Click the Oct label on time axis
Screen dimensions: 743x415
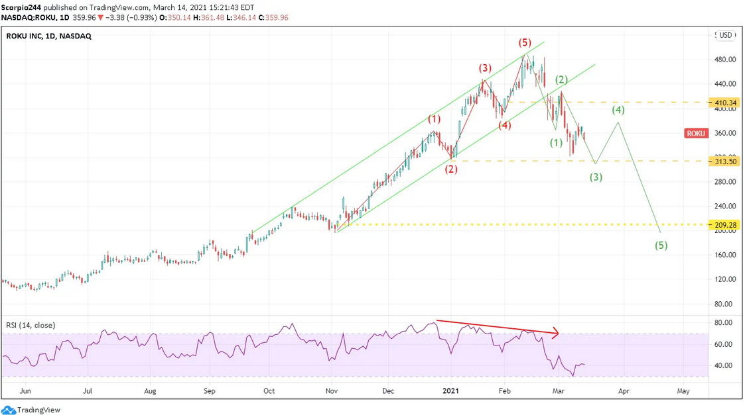click(269, 391)
